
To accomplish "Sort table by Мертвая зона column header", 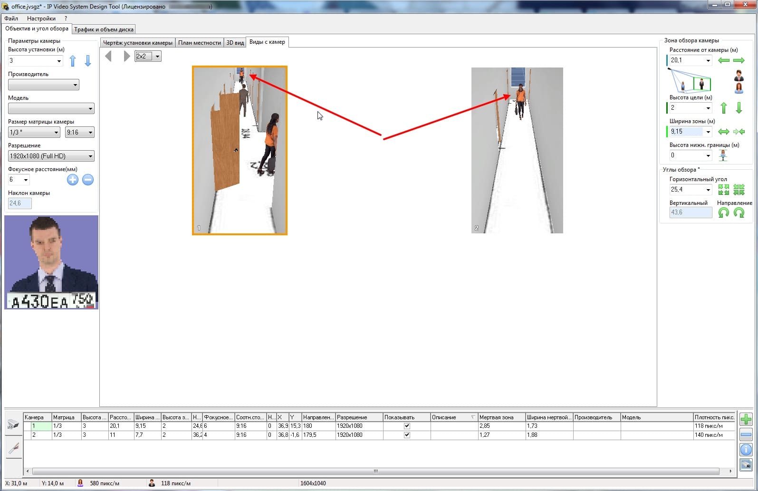I will [501, 417].
